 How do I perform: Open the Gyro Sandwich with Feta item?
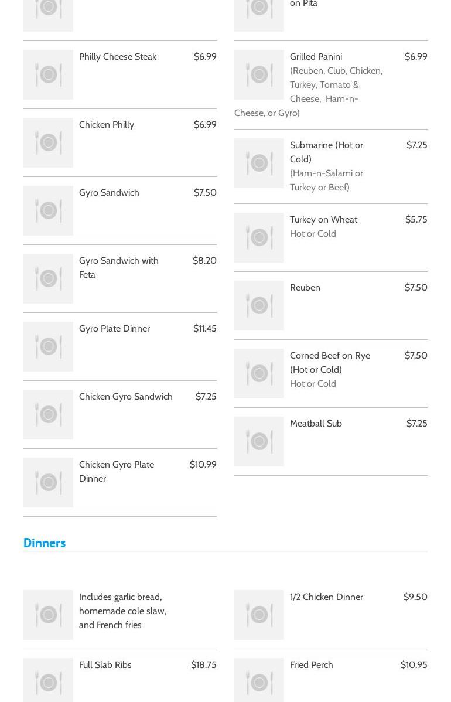[118, 267]
